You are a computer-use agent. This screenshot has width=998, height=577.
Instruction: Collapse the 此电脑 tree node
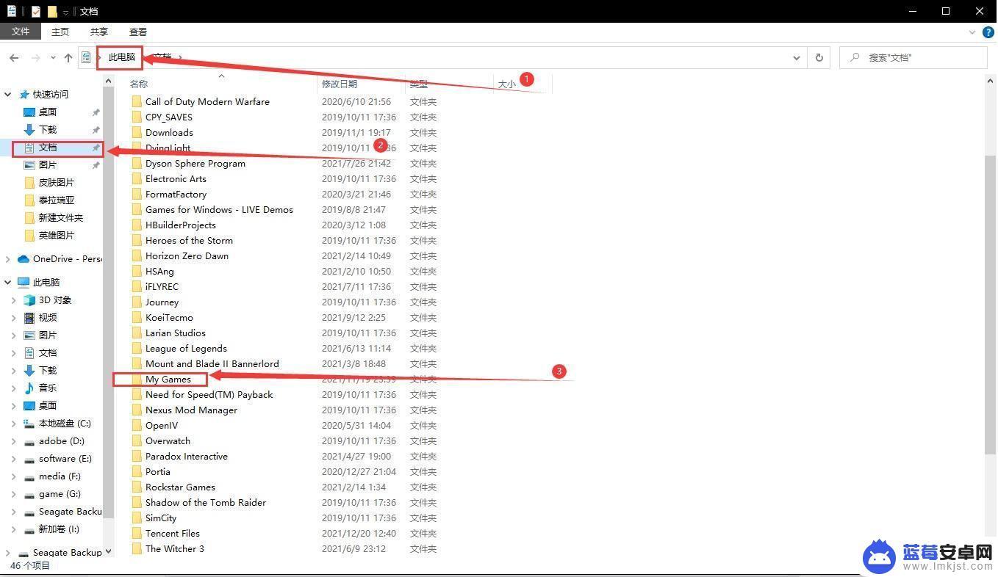[8, 283]
